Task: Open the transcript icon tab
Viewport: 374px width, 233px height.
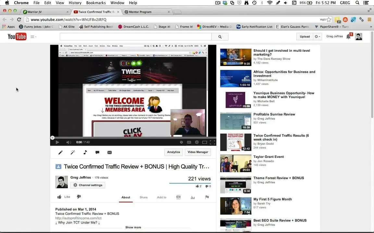Action: coord(179,197)
